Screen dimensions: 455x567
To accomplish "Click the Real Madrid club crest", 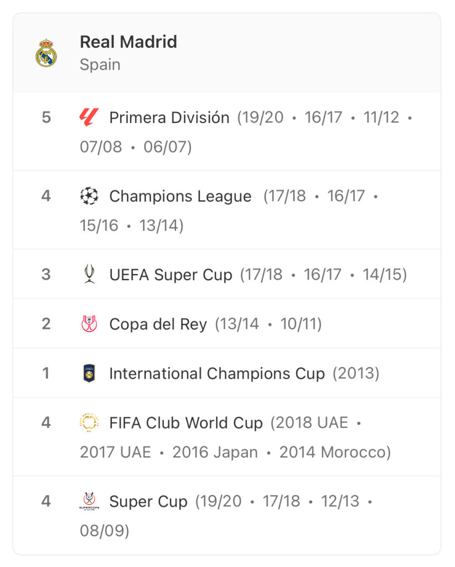I will coord(46,53).
